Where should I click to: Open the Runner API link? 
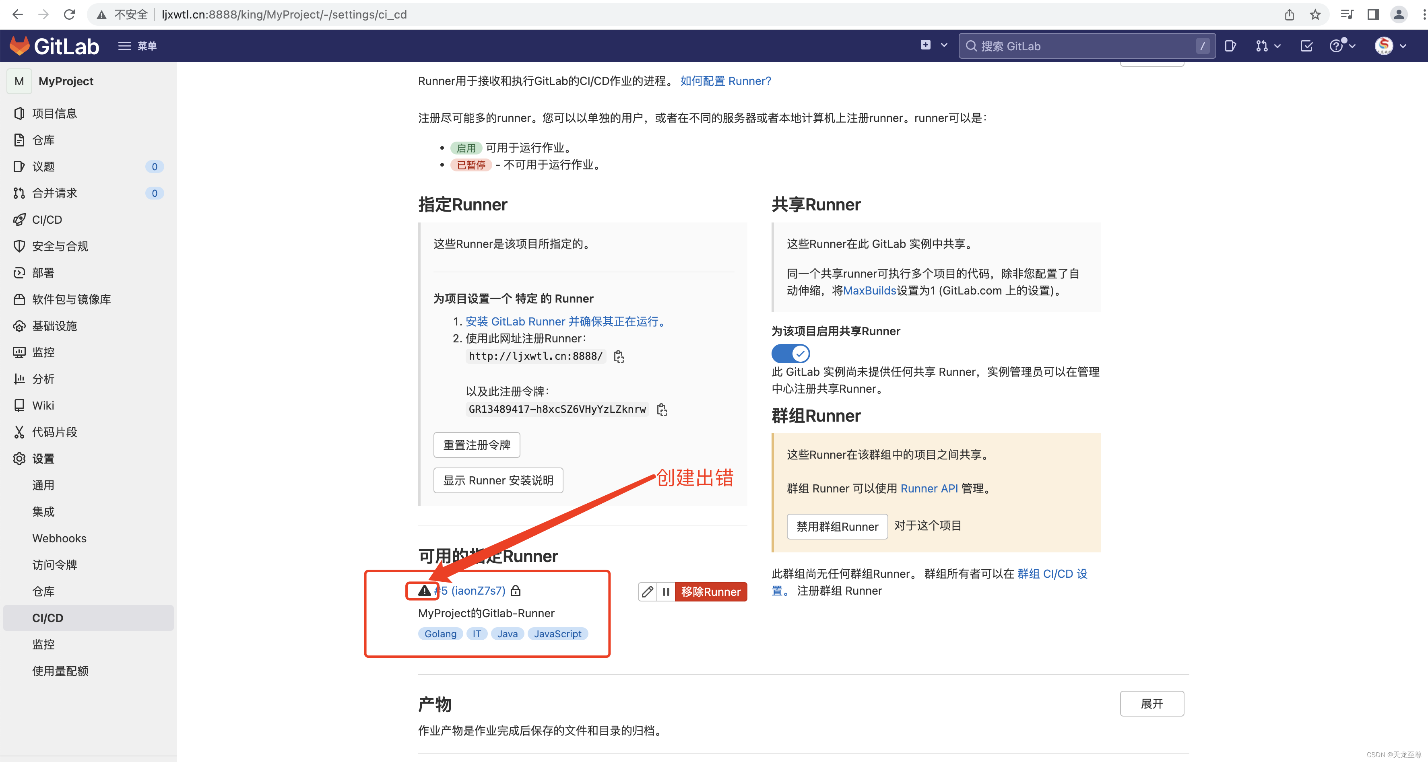tap(929, 488)
